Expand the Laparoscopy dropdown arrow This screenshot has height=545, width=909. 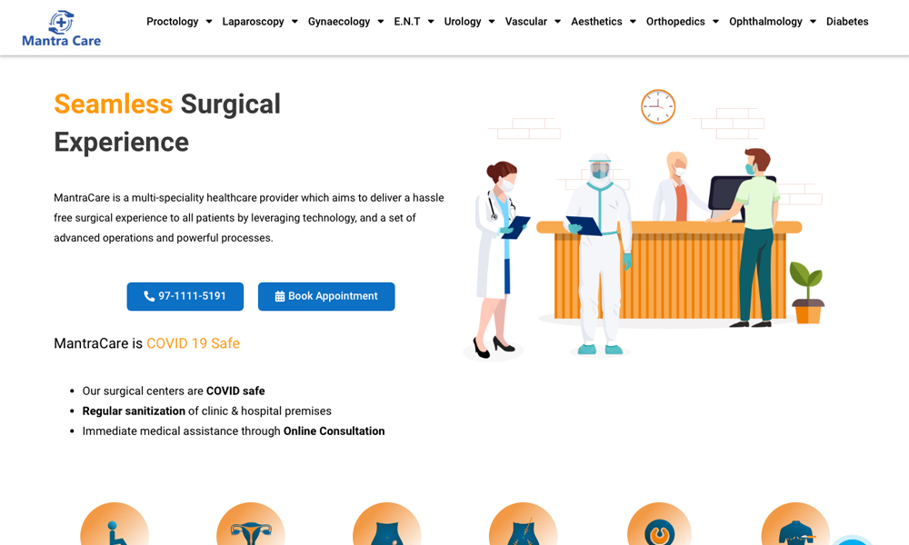pyautogui.click(x=295, y=22)
